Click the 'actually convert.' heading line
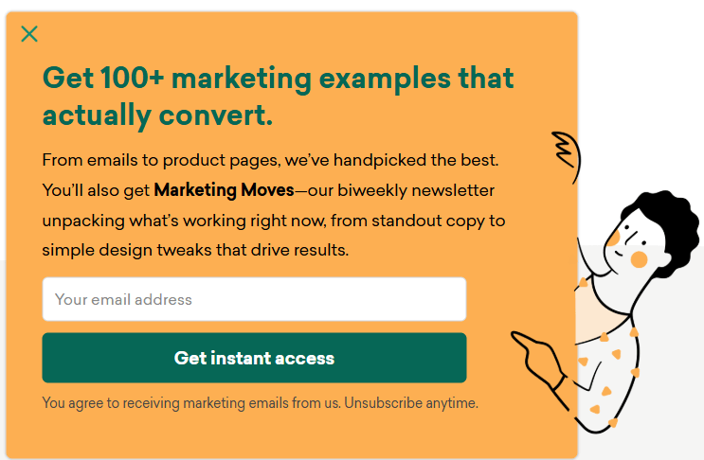The height and width of the screenshot is (460, 704). pyautogui.click(x=157, y=115)
